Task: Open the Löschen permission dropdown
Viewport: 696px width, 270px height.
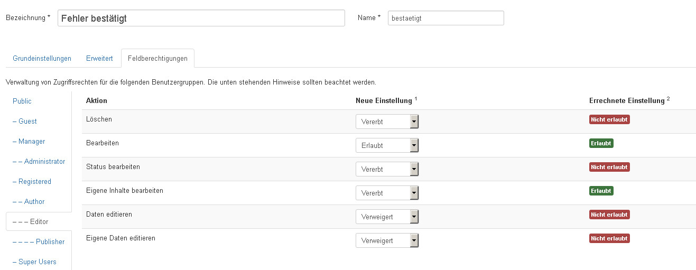Action: click(387, 122)
